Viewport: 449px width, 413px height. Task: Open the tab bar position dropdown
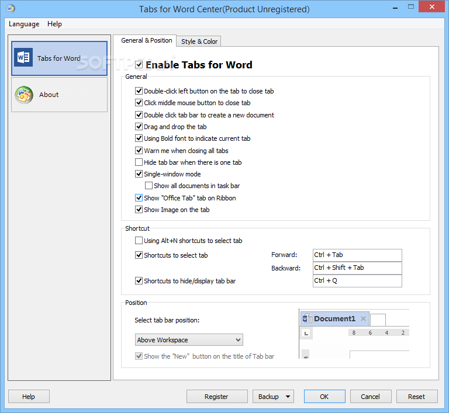[189, 340]
